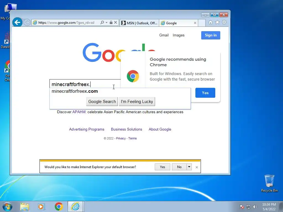Click the Action Center flag tray icon

pyautogui.click(x=242, y=207)
